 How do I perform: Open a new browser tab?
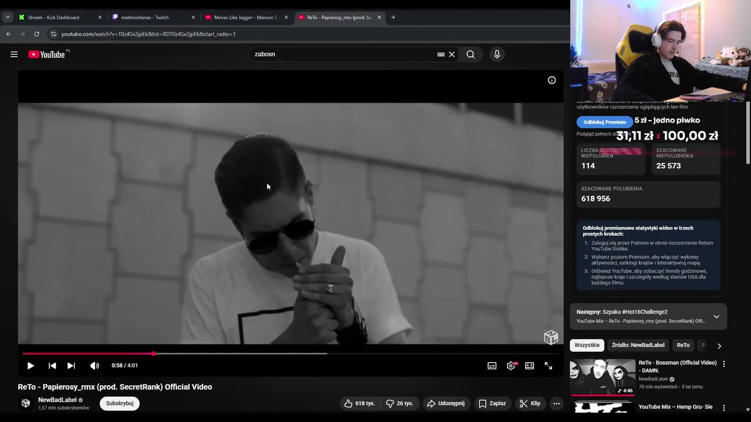(393, 18)
